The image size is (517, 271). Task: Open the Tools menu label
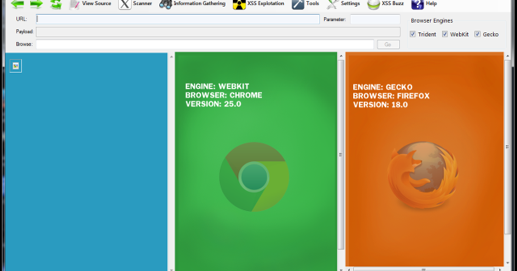tap(313, 3)
